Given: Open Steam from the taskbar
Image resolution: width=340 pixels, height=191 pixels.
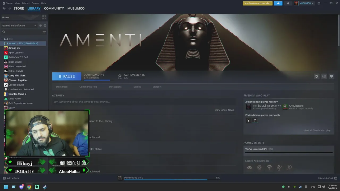Looking at the screenshot, I should click(45, 187).
